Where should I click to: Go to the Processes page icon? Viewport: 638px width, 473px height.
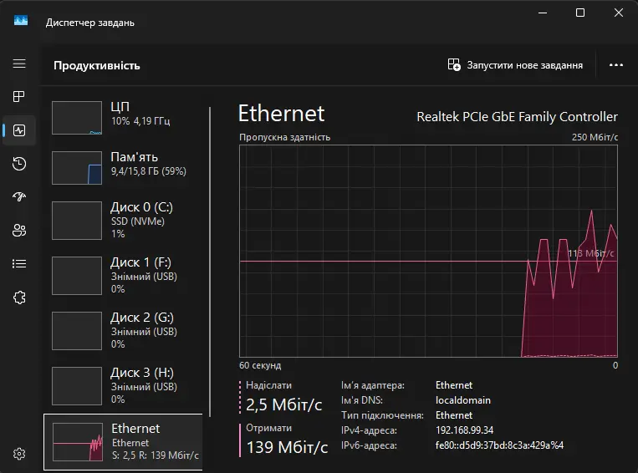(19, 96)
